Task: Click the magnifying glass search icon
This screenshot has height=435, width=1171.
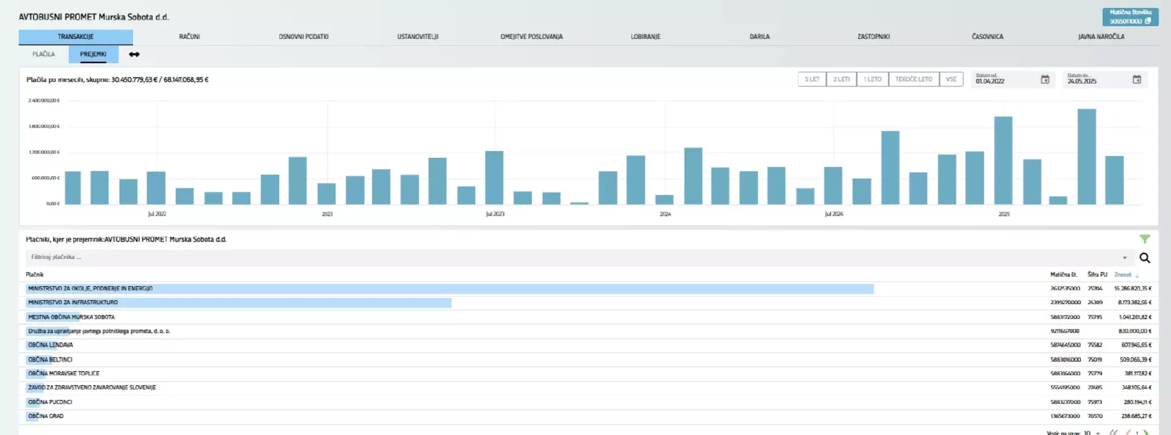Action: click(x=1145, y=258)
